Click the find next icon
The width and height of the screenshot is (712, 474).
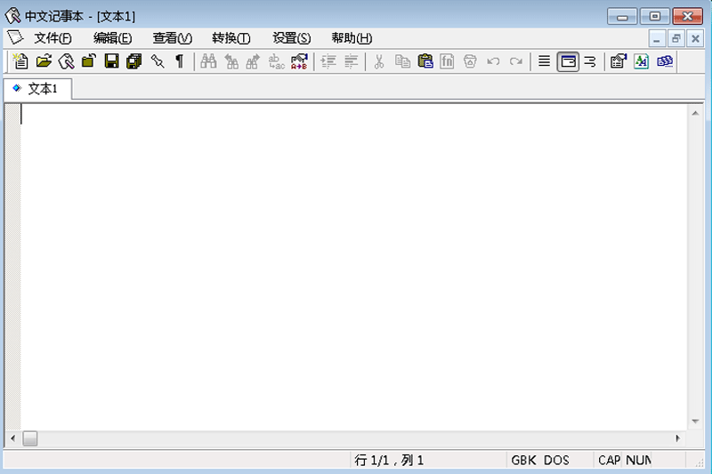(254, 61)
